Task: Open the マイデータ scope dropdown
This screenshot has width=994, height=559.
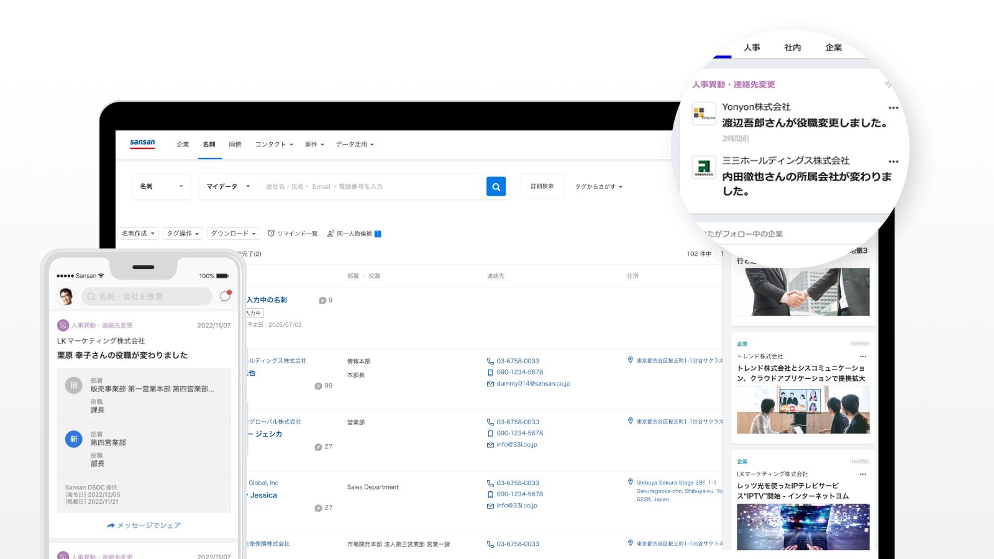Action: point(228,186)
